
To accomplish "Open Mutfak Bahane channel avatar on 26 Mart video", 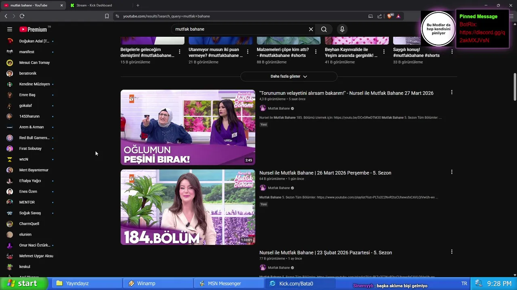I will tap(263, 188).
